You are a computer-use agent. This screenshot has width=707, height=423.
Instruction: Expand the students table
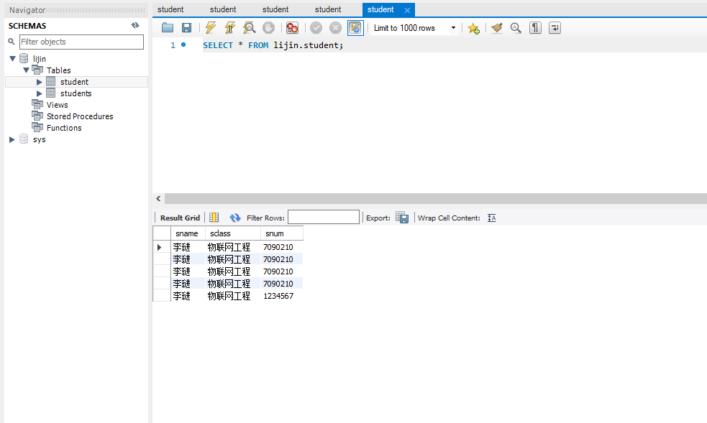click(x=40, y=93)
